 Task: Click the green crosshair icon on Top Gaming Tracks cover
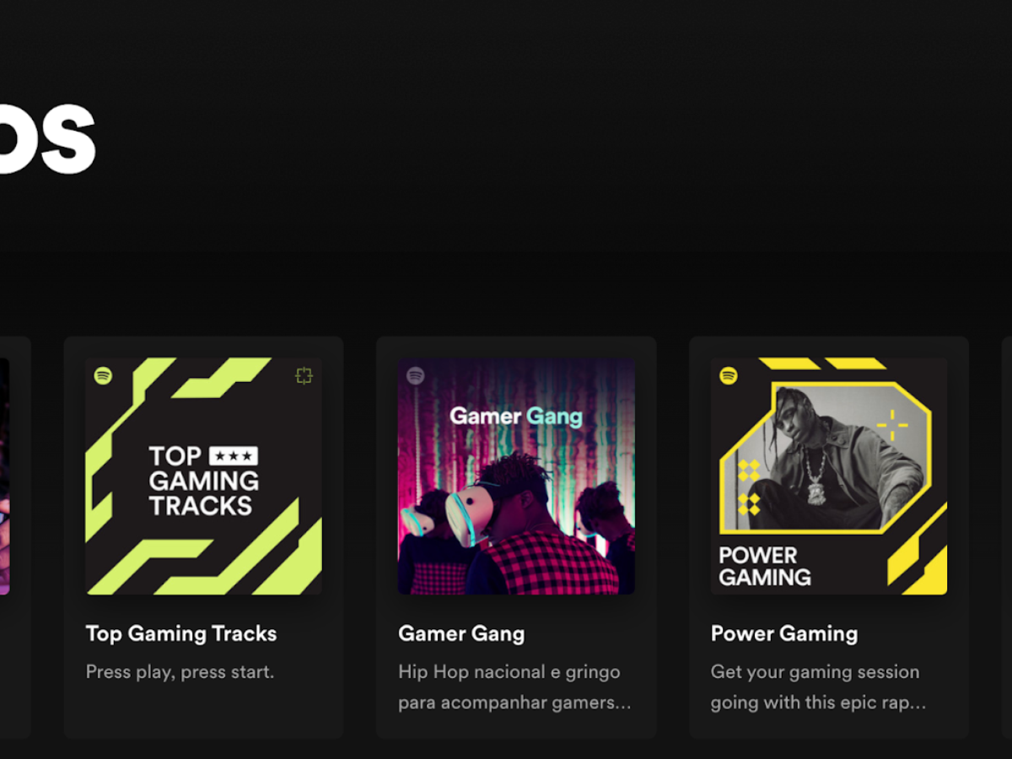tap(304, 375)
